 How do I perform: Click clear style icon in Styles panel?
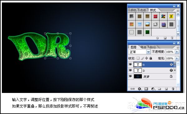click(x=157, y=38)
